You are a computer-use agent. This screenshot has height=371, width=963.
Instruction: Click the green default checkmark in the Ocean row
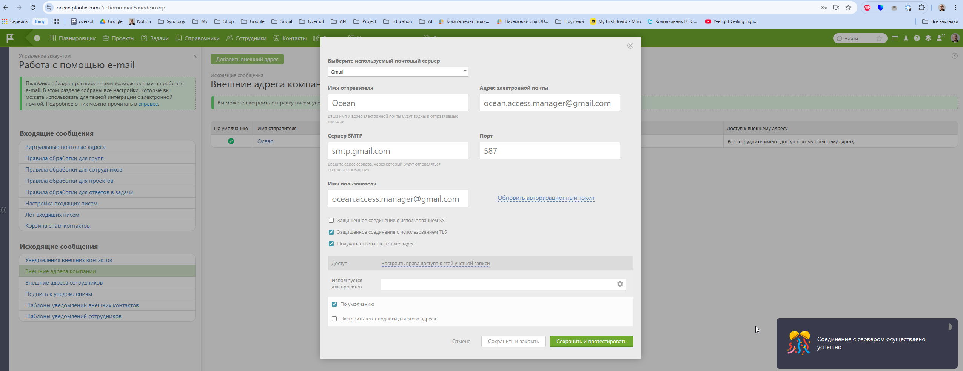coord(231,141)
